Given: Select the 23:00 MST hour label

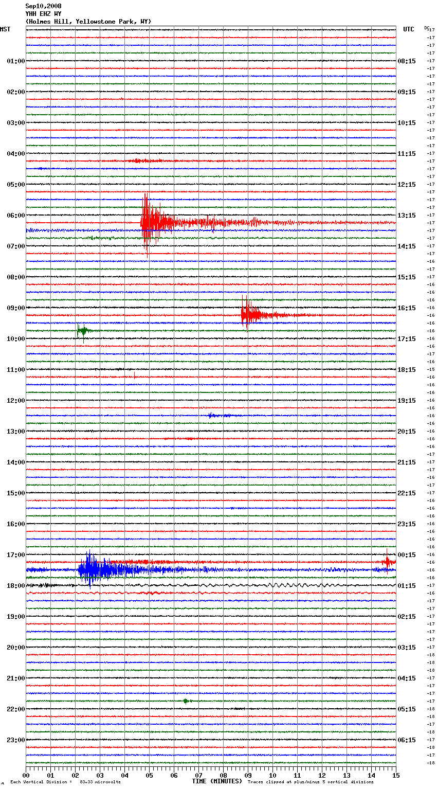Looking at the screenshot, I should click(x=15, y=740).
